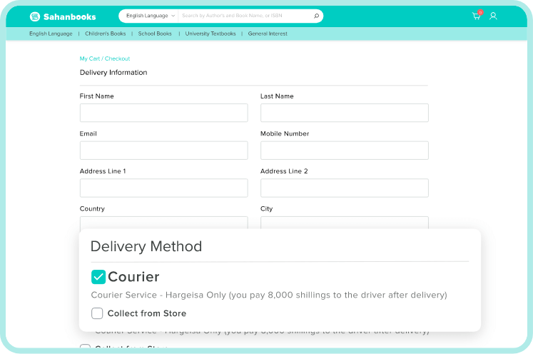Click the Address Line 1 field

click(x=163, y=188)
